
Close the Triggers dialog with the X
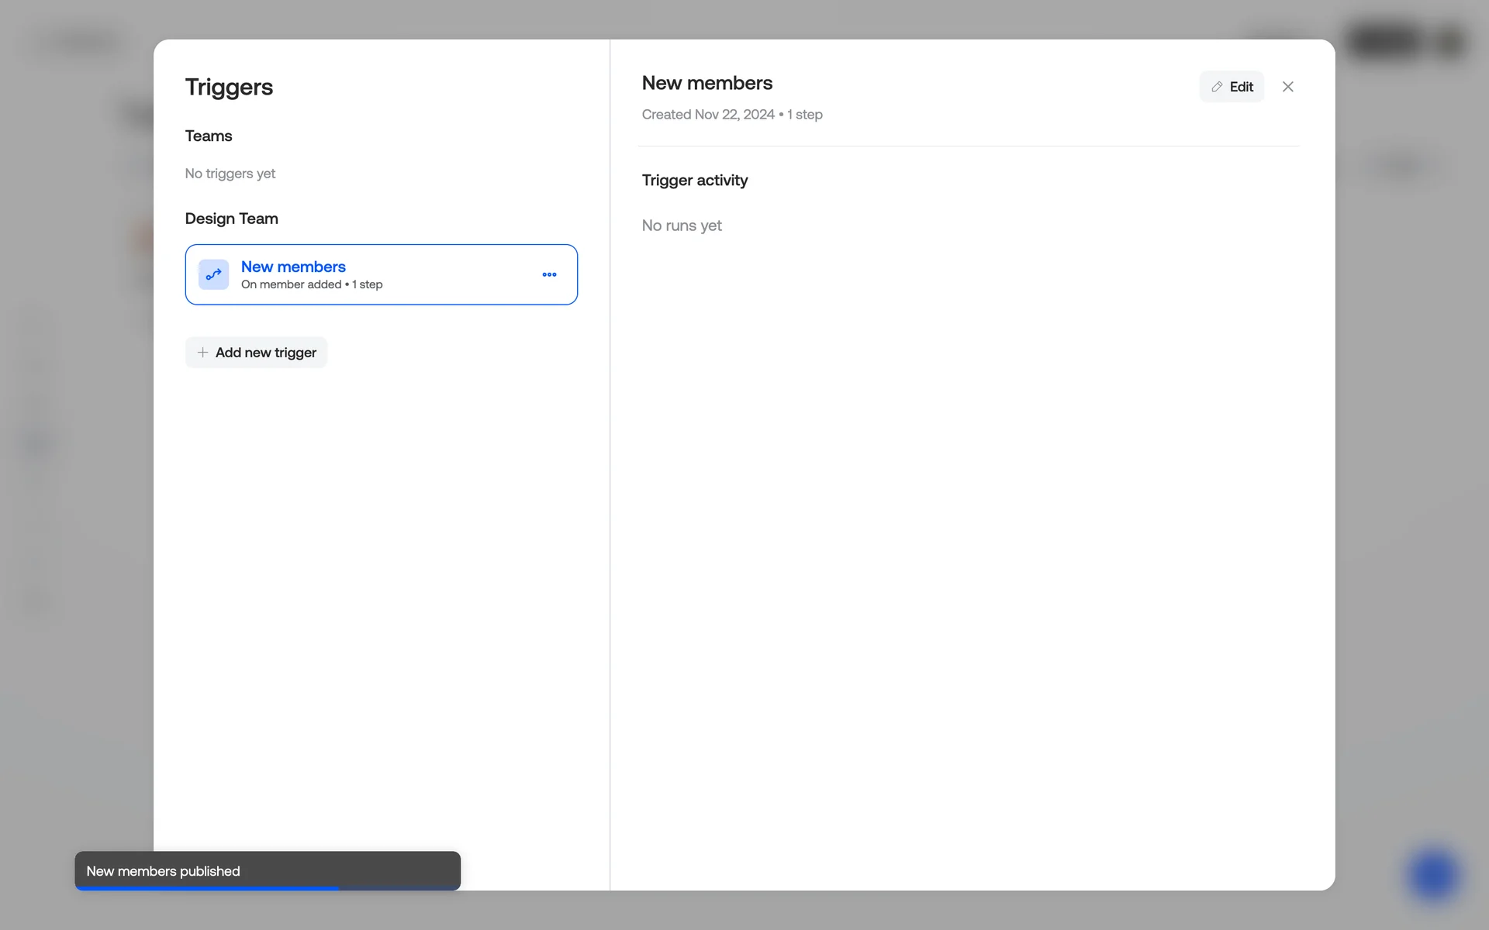(1287, 87)
